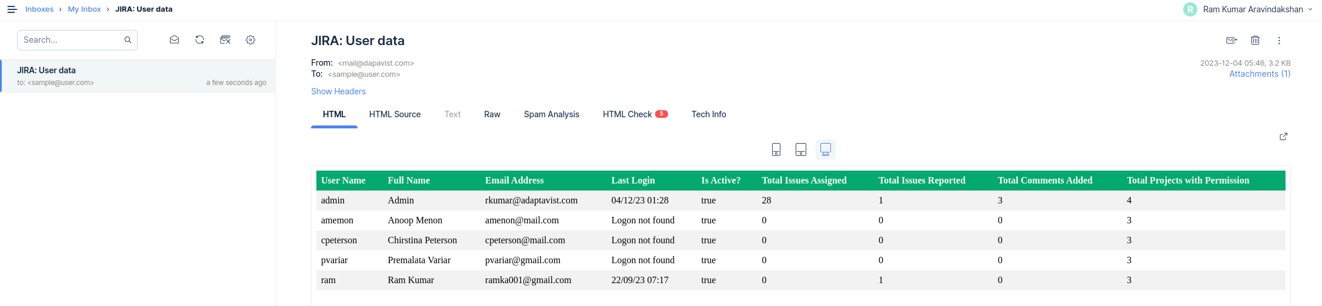
Task: Click the Is Active? column header
Action: click(x=720, y=181)
